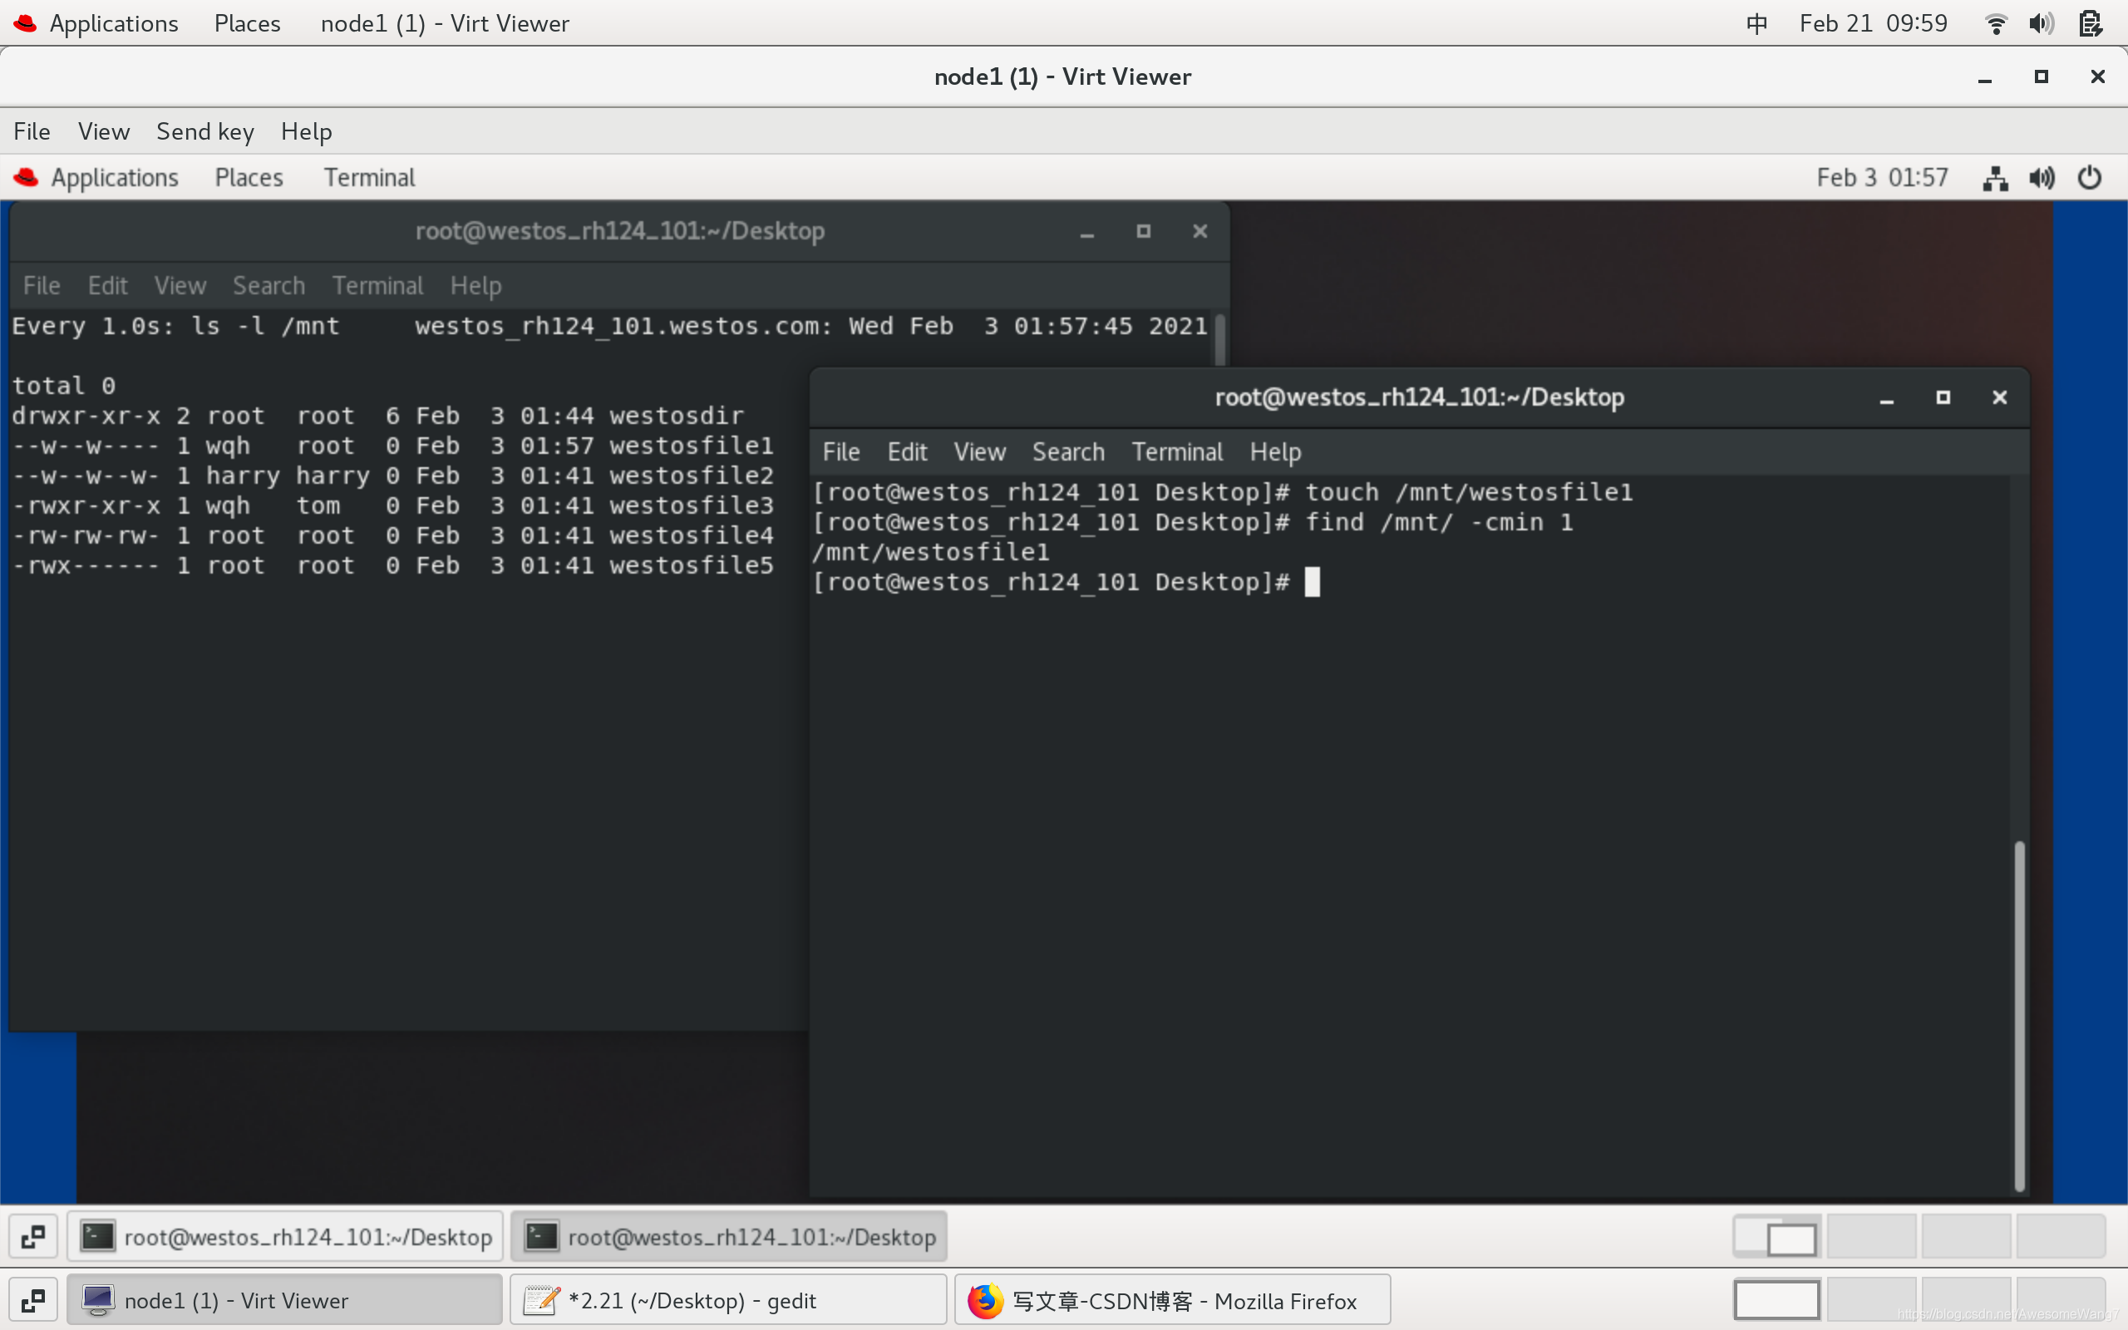Open Virt Viewer Help menu
Image resolution: width=2128 pixels, height=1330 pixels.
tap(306, 132)
